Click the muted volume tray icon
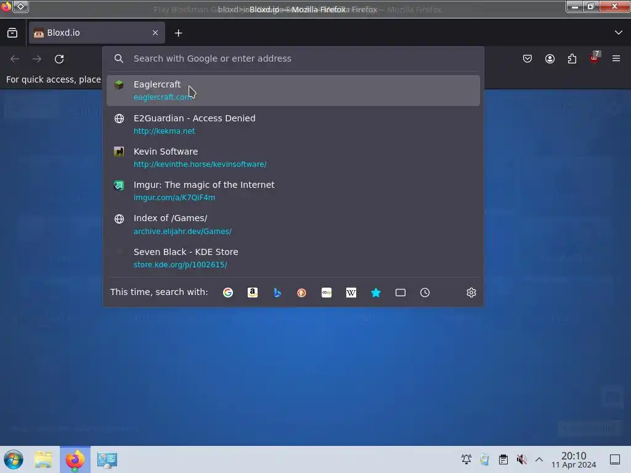This screenshot has width=631, height=473. [x=521, y=459]
